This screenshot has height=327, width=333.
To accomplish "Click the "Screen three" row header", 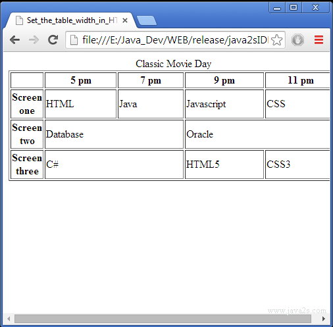I will pos(27,164).
